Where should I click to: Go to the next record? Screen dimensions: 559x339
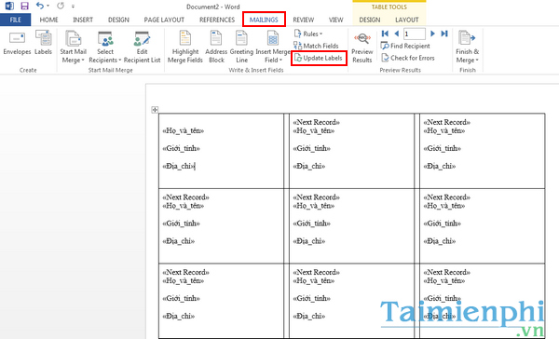[x=432, y=34]
